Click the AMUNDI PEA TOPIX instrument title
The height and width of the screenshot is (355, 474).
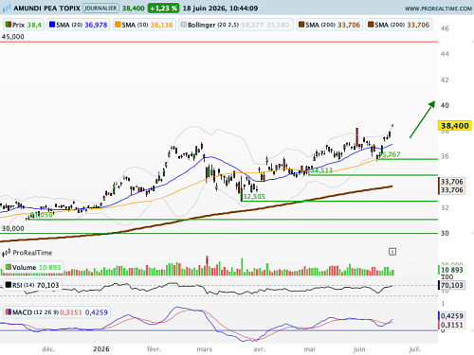pyautogui.click(x=46, y=9)
